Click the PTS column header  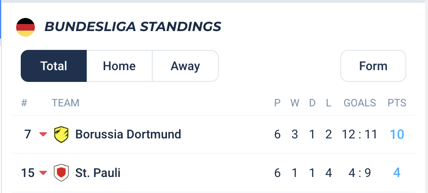point(397,103)
